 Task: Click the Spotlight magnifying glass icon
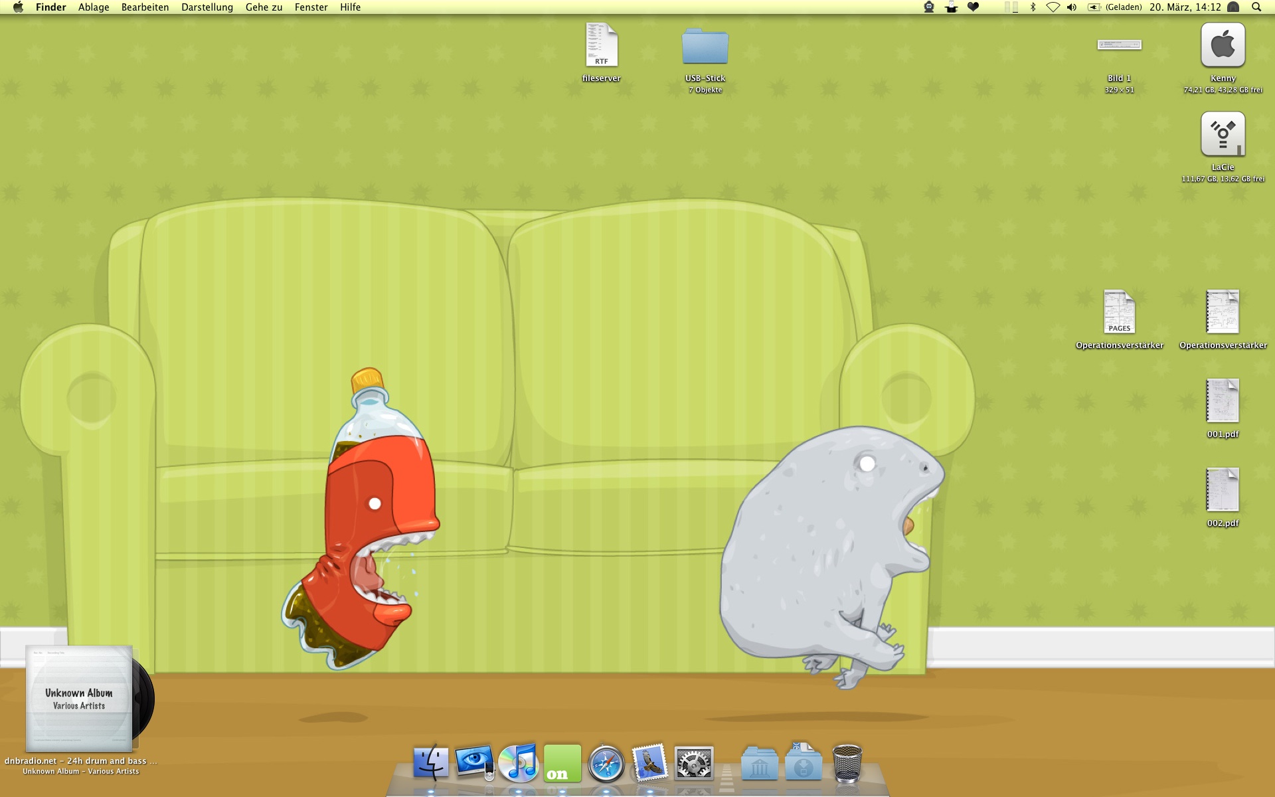[1256, 7]
